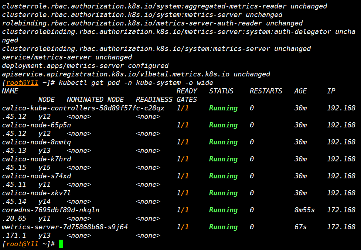Select the metrics-server-7d75868b68-s9j64 pod name
The width and height of the screenshot is (361, 250).
click(65, 227)
